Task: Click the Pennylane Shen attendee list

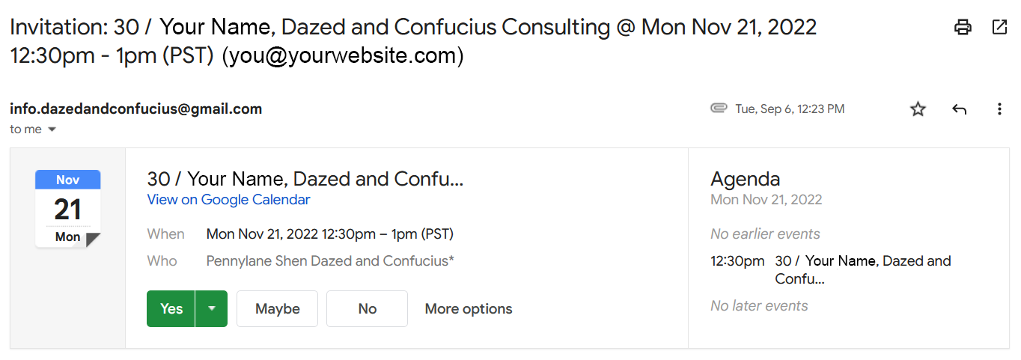Action: 330,261
